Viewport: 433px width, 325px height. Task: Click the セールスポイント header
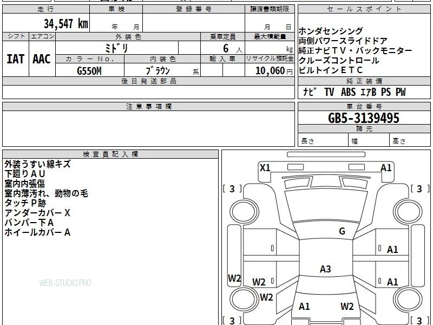click(x=364, y=9)
